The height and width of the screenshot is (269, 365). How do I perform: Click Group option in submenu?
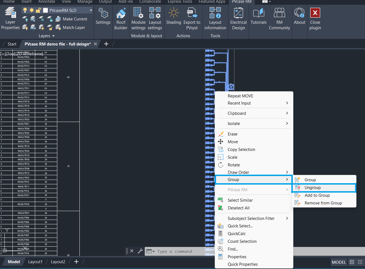coord(324,180)
